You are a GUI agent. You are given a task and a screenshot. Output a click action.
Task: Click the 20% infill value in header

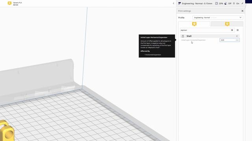click(x=221, y=4)
